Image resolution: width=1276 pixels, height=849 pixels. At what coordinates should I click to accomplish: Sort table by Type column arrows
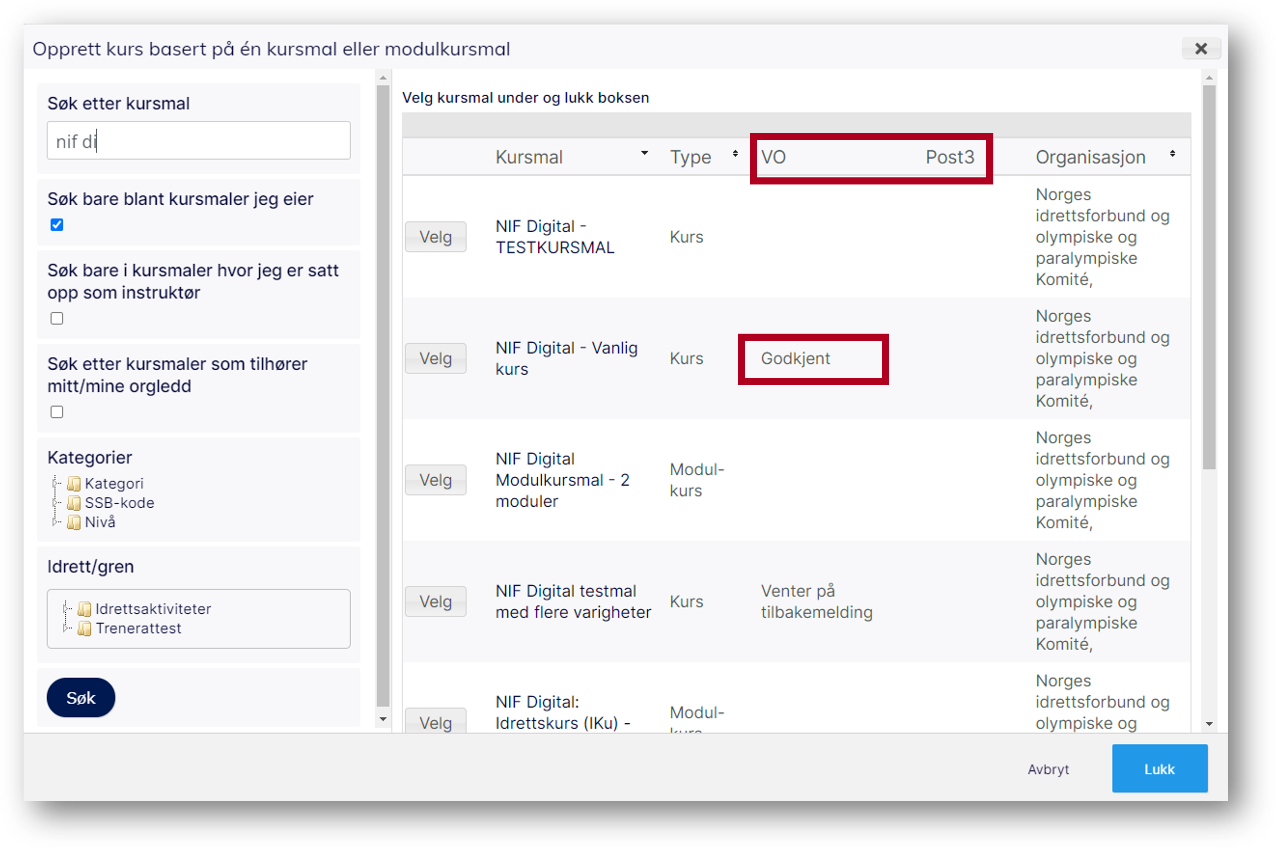(735, 153)
